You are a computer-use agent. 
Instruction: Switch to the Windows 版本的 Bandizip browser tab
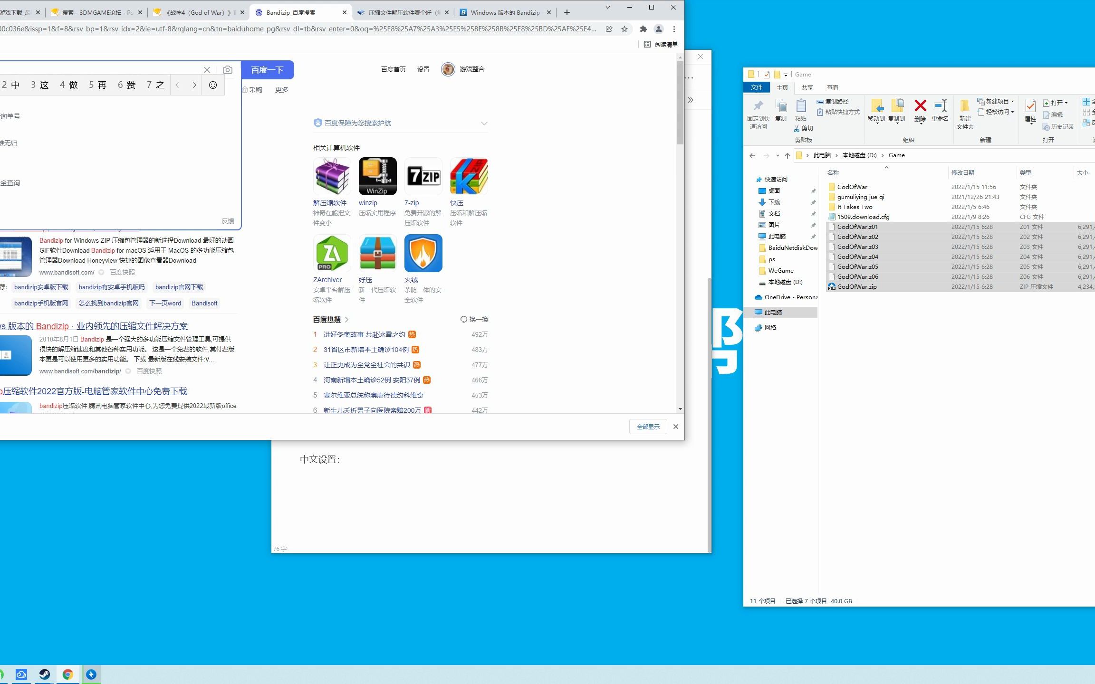505,13
